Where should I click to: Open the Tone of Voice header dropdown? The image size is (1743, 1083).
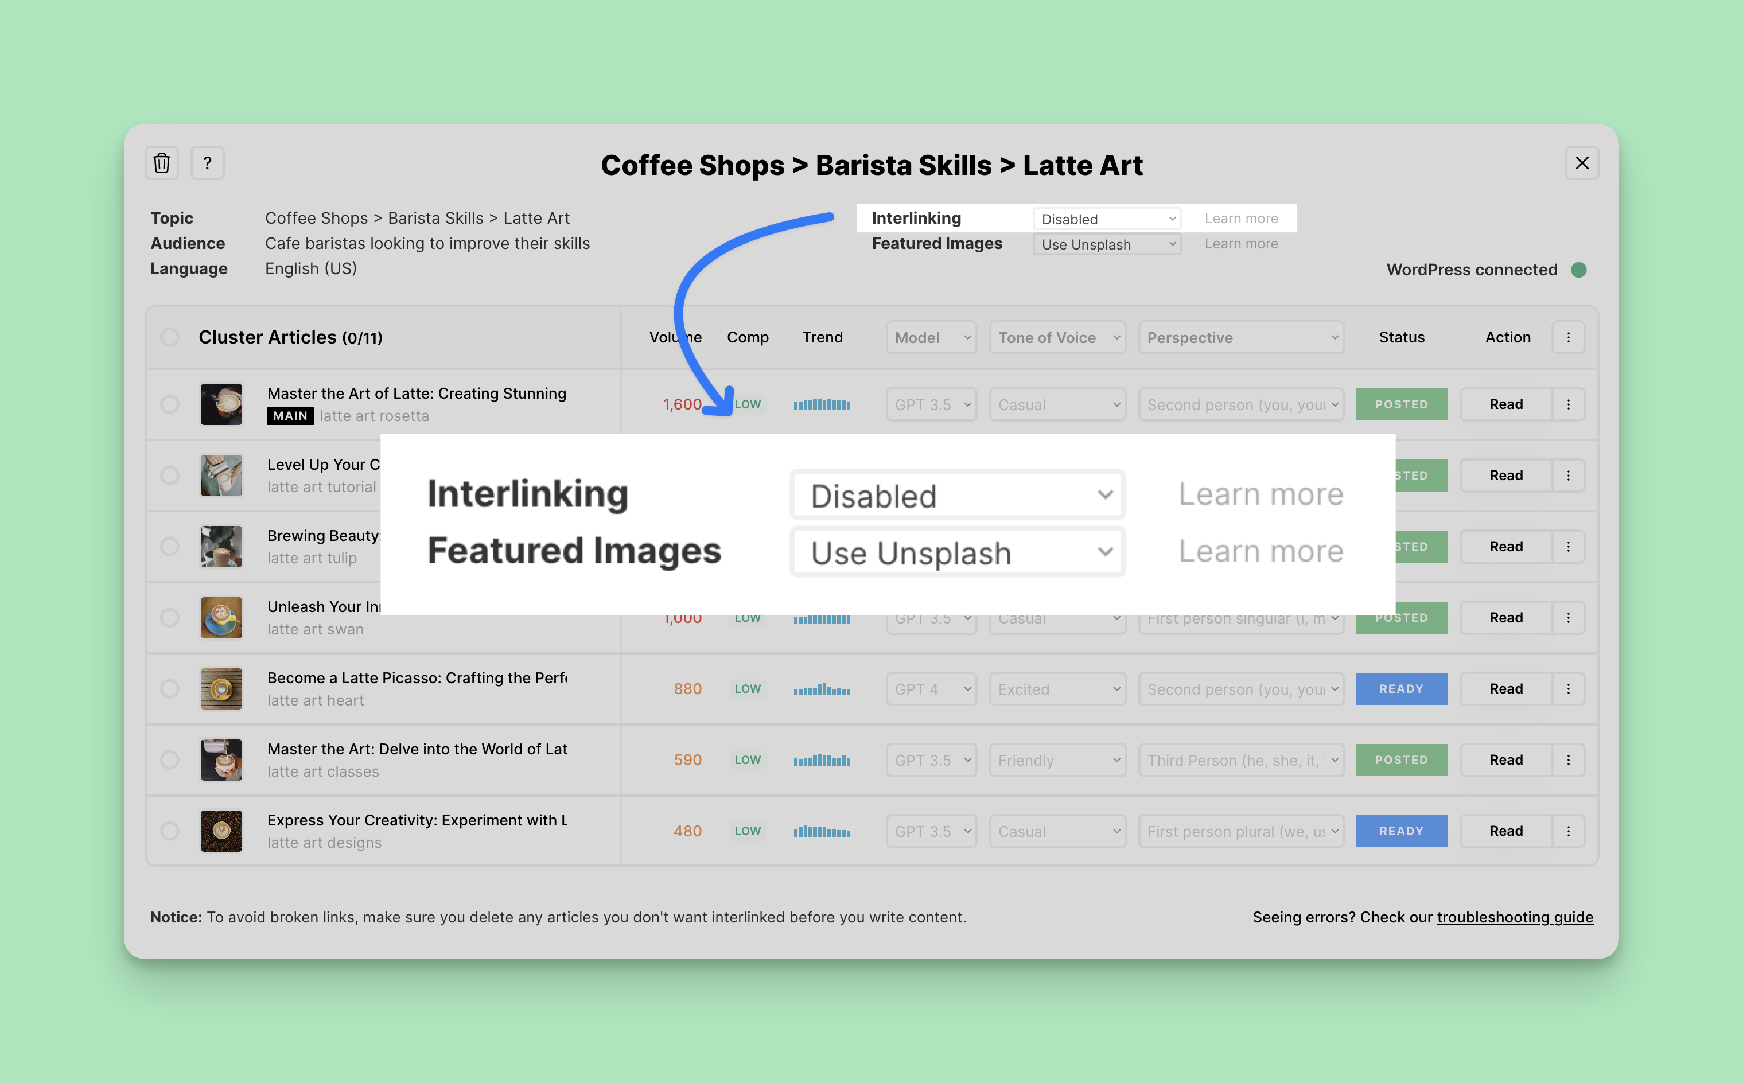[1057, 337]
